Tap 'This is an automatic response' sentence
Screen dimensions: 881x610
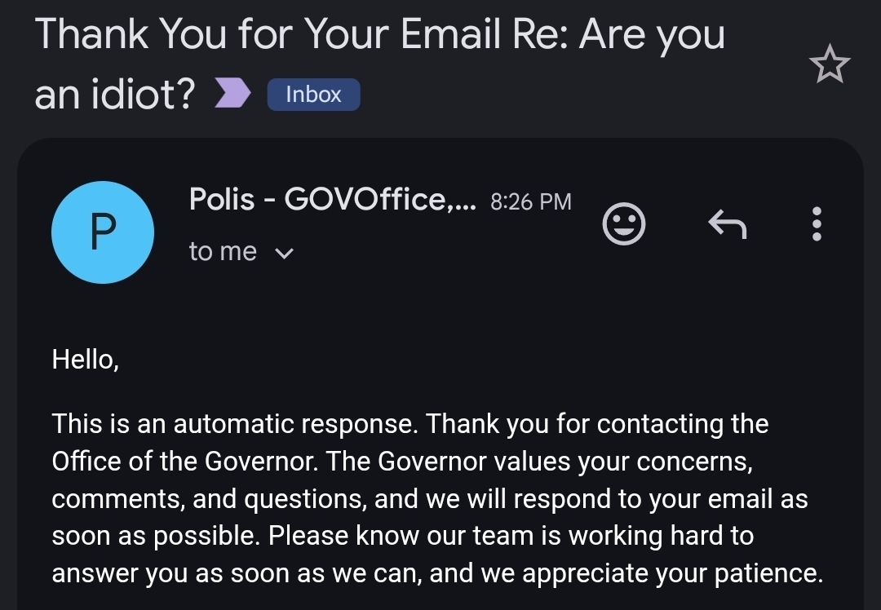pos(235,424)
